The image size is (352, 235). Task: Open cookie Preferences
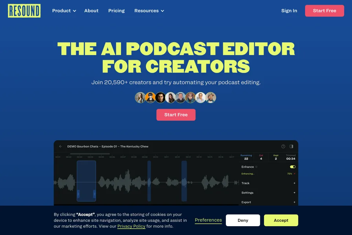coord(208,220)
